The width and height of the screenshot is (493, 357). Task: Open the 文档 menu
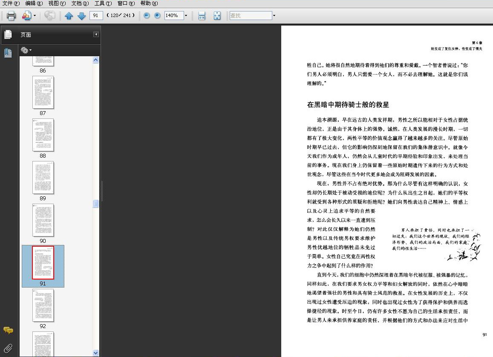pos(80,3)
